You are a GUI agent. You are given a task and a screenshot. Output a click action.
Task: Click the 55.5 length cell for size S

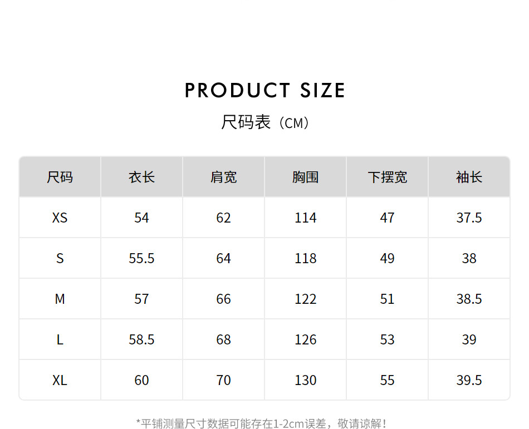141,258
